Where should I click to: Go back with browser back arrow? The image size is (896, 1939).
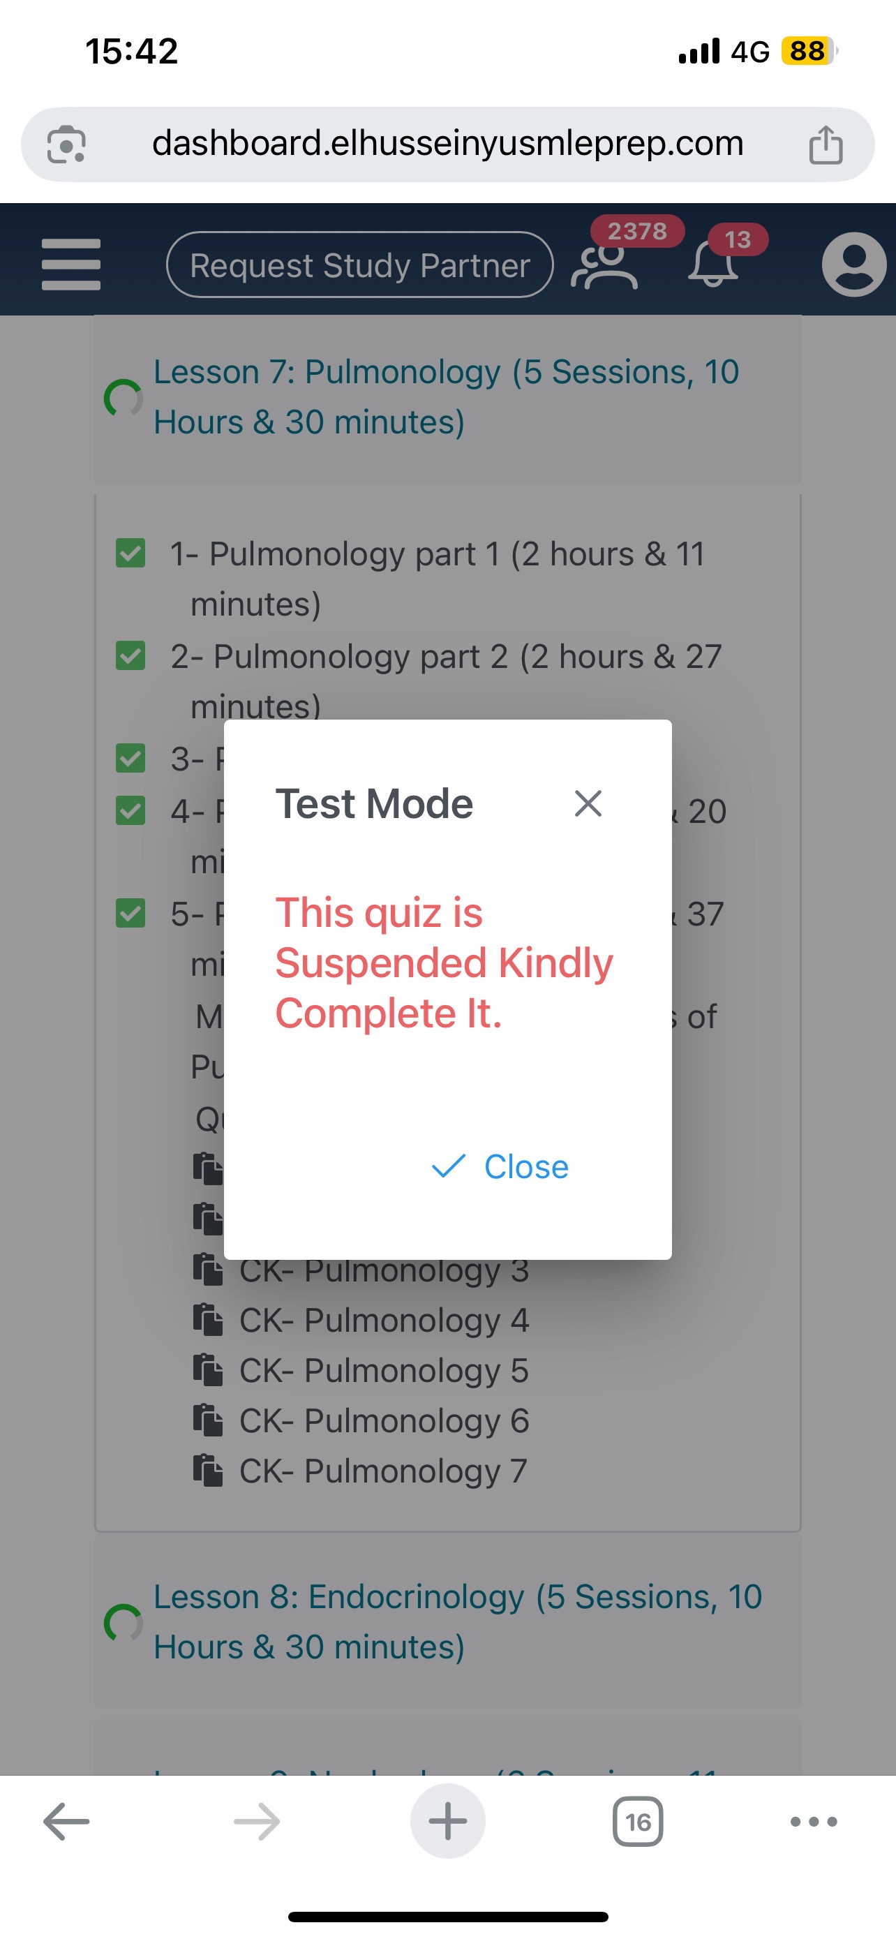click(66, 1822)
